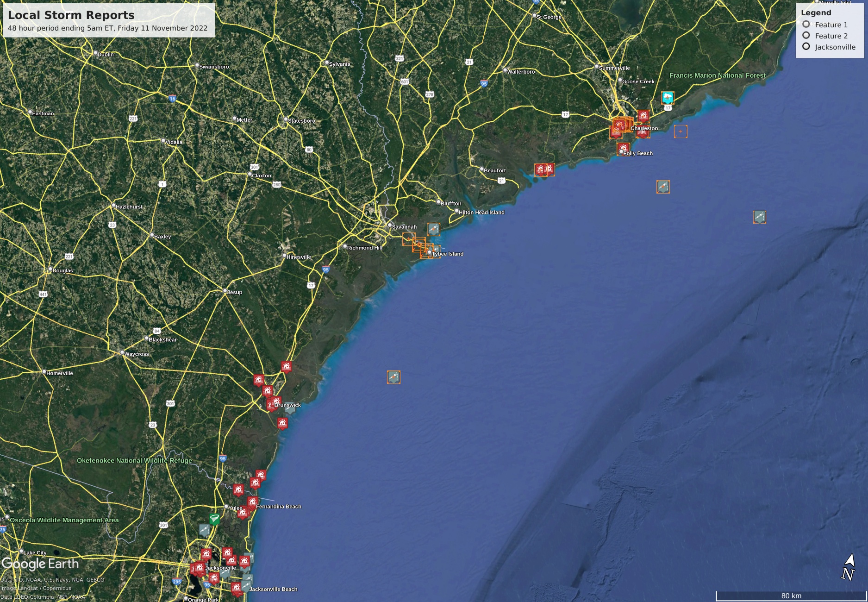Click the north arrow compass indicator

point(848,567)
